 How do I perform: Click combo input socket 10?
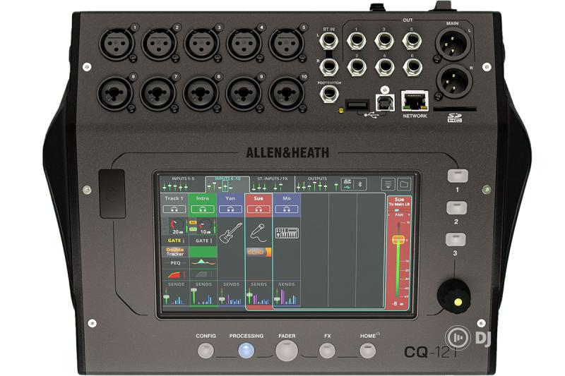(x=287, y=93)
